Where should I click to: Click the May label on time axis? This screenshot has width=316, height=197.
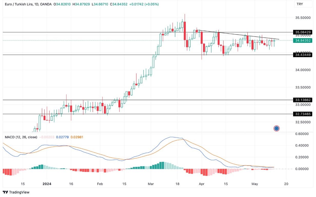[x=255, y=184]
